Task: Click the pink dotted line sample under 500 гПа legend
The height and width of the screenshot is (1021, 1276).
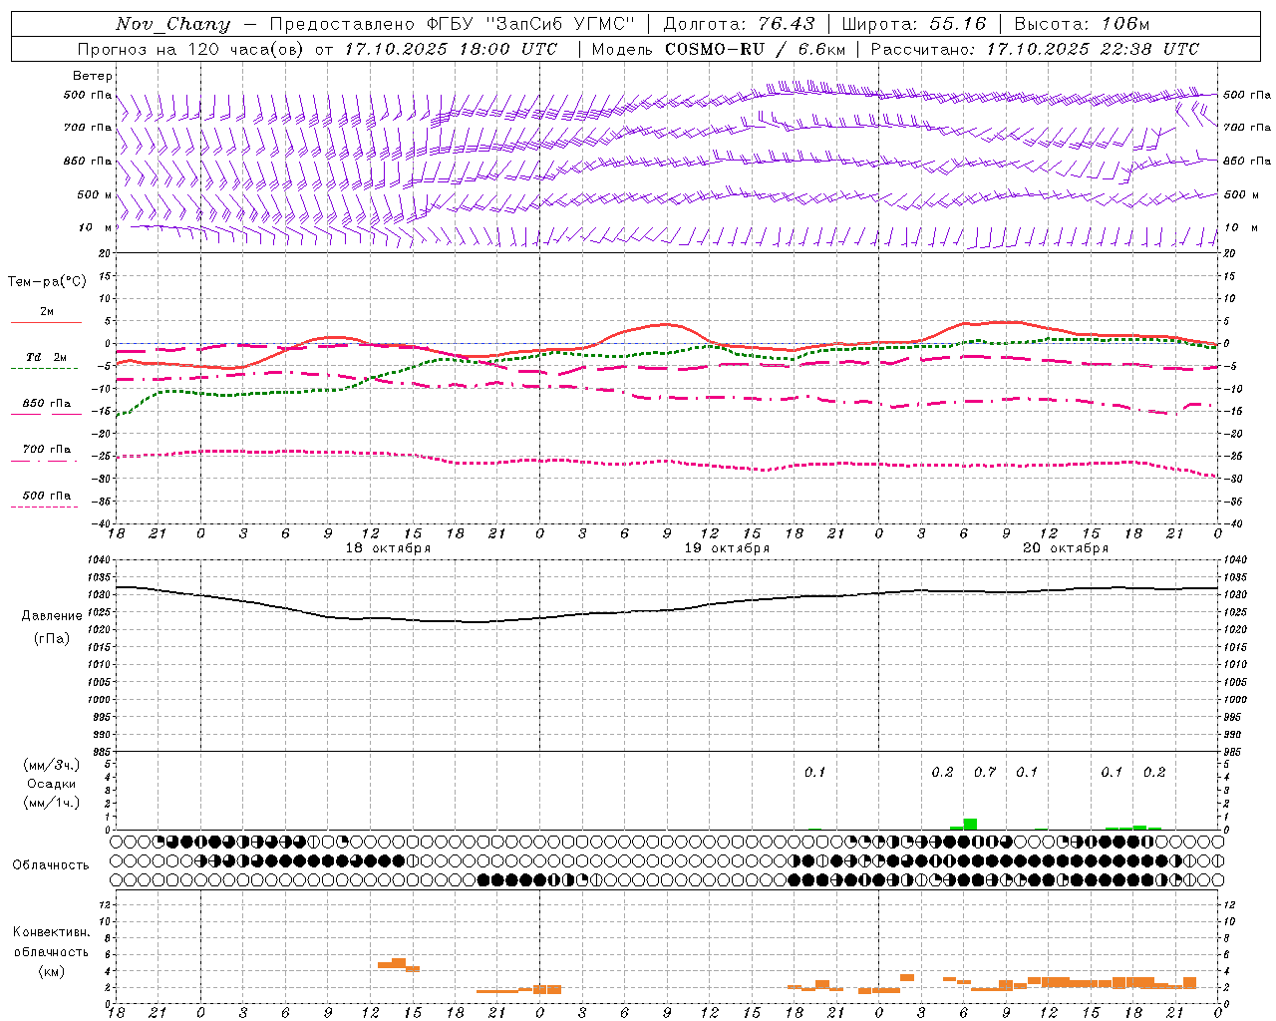Action: coord(44,507)
